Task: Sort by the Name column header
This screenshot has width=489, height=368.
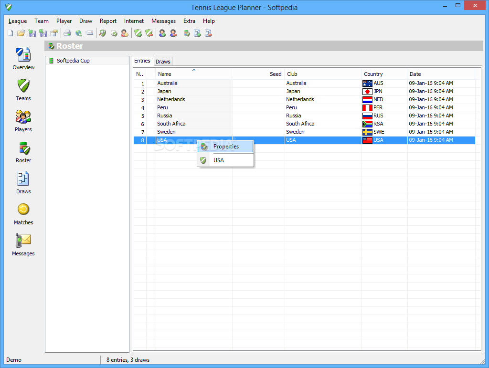Action: point(193,74)
